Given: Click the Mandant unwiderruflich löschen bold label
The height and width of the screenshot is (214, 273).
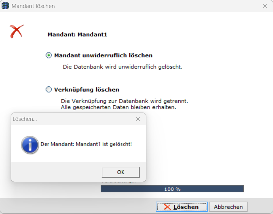Looking at the screenshot, I should [x=103, y=55].
